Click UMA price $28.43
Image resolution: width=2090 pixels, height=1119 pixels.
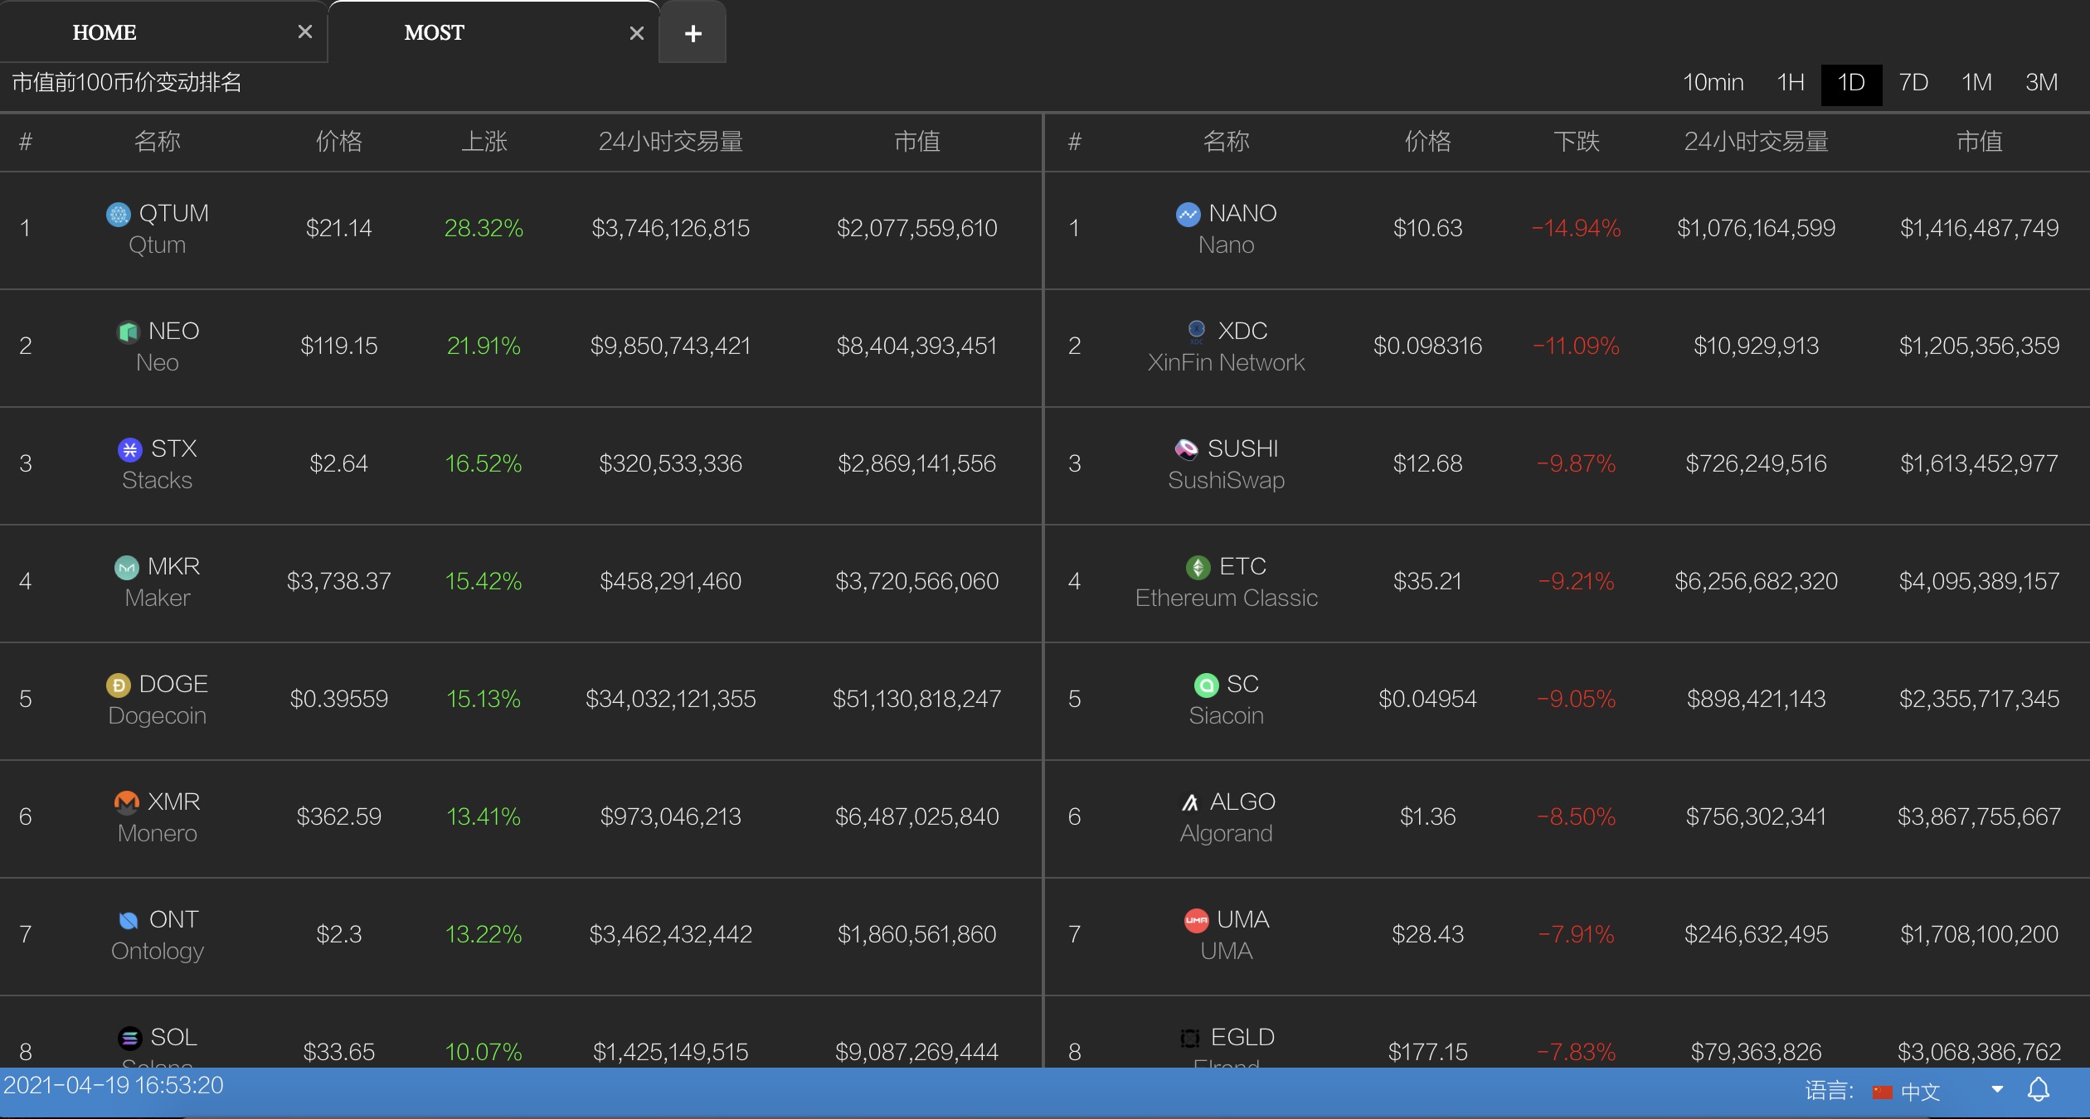pos(1427,934)
